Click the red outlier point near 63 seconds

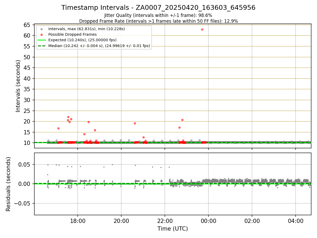(202, 29)
